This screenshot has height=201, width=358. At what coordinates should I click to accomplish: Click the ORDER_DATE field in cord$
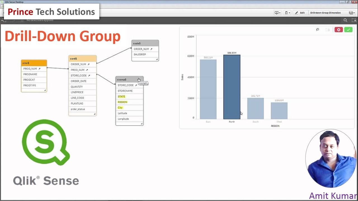pos(83,81)
